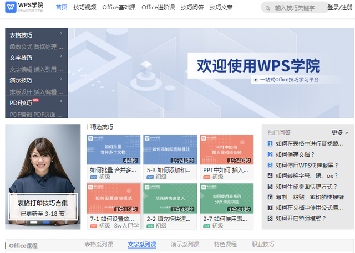Image resolution: width=355 pixels, height=253 pixels.
Task: Expand the 文字技巧 category arrow
Action: 61,56
